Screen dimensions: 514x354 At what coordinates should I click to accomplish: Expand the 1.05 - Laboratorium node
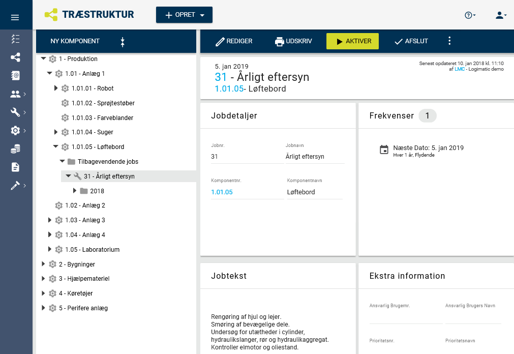pos(49,249)
